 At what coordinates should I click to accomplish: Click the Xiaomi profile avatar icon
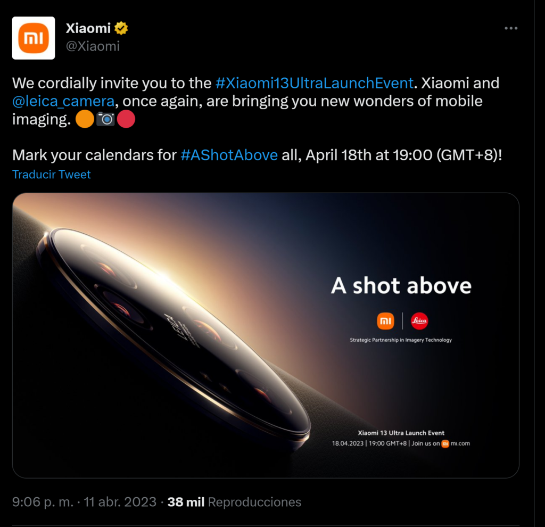click(33, 38)
